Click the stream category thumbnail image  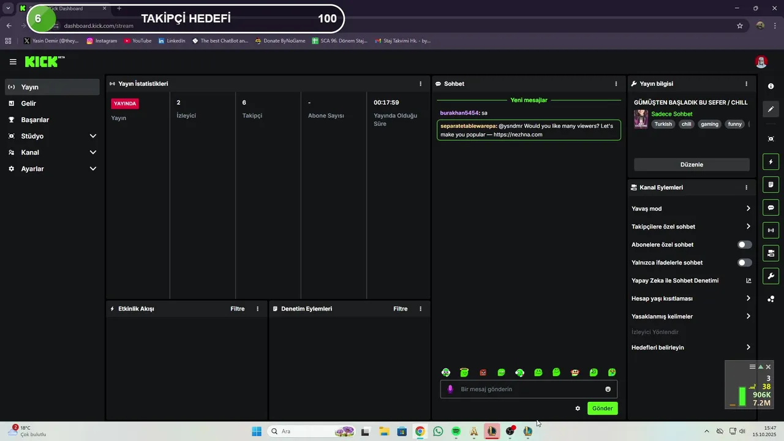641,119
